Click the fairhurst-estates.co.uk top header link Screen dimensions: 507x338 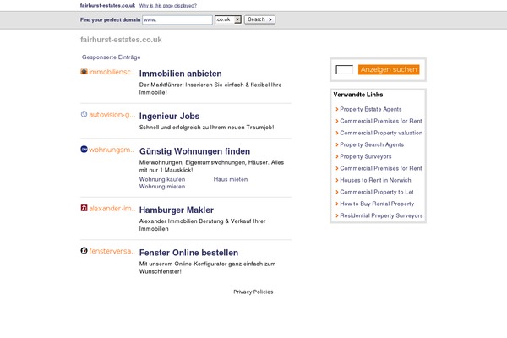pyautogui.click(x=107, y=6)
